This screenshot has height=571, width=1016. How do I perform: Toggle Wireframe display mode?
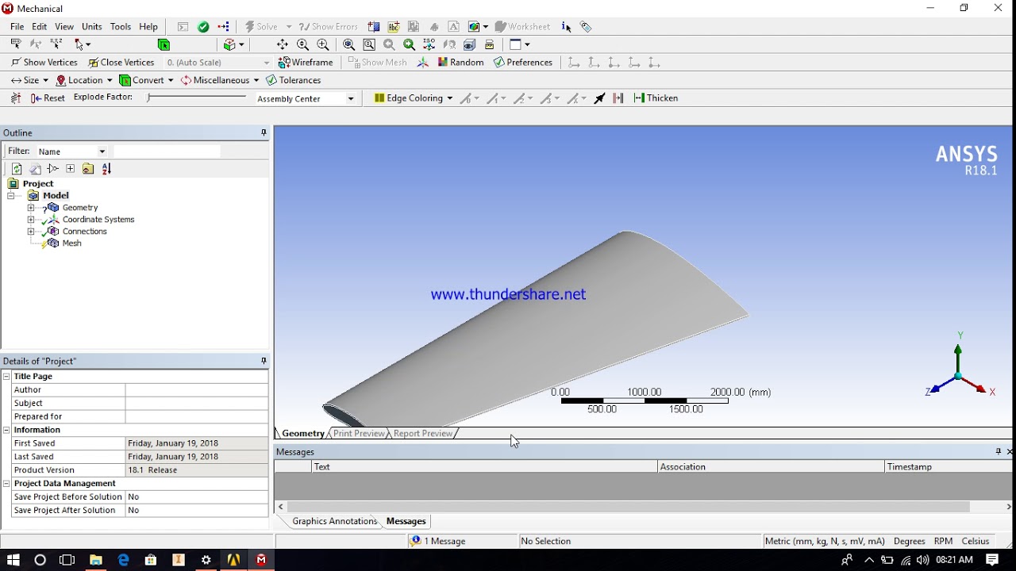(306, 63)
